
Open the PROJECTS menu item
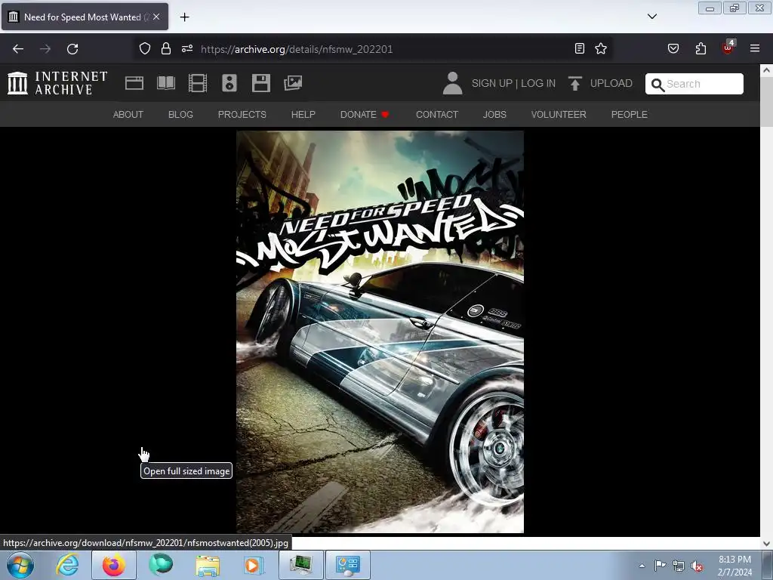[x=242, y=115]
